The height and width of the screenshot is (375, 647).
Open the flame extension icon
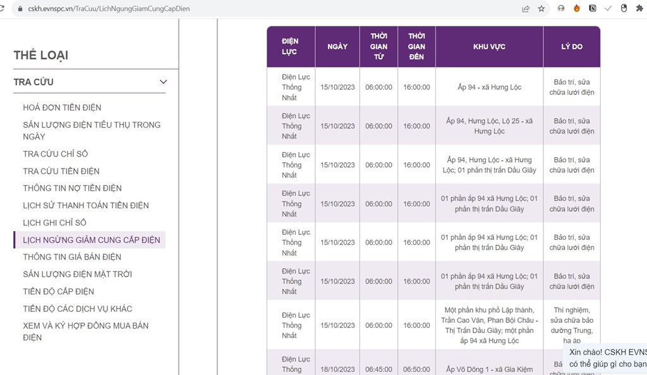(x=576, y=8)
